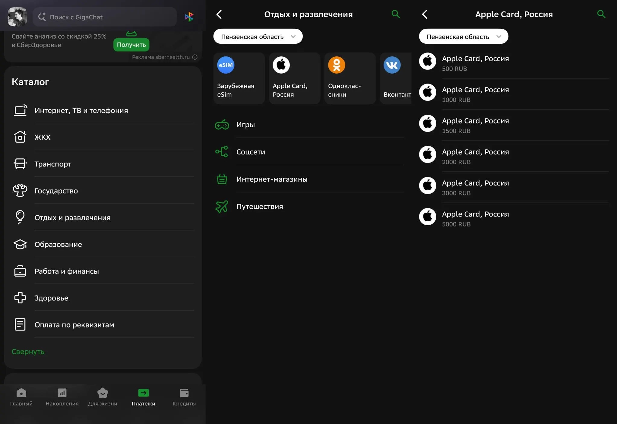
Task: Switch to the Накопления tab
Action: 62,397
